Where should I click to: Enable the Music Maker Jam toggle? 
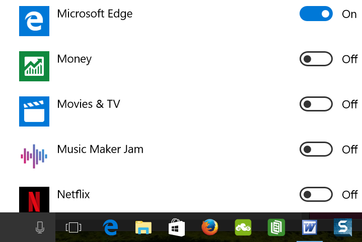(x=316, y=149)
